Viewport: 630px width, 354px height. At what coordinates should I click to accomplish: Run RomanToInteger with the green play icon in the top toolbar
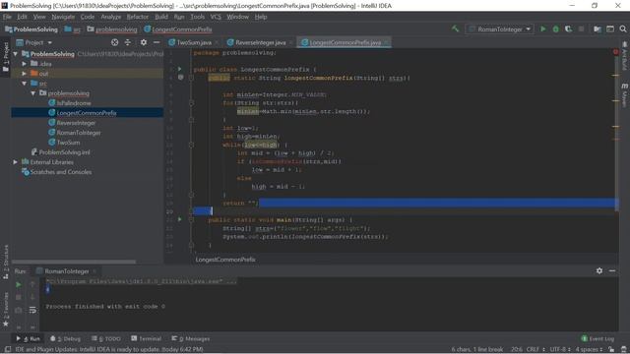[543, 29]
